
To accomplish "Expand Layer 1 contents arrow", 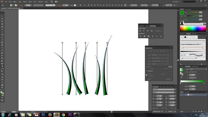I will [186, 95].
